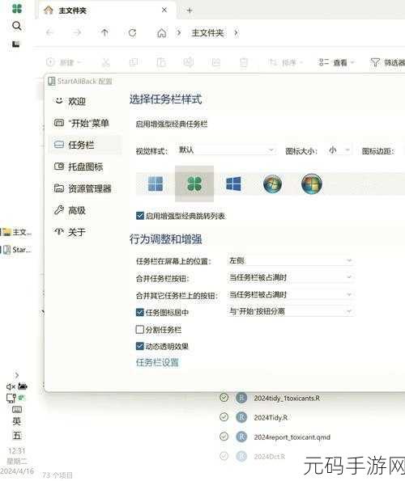Click the green clover Start button on taskbar
405x481 pixels.
coord(16,8)
